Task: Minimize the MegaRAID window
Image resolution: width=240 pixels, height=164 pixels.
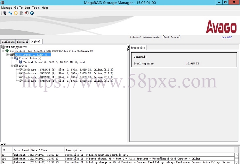Action: tap(219, 2)
